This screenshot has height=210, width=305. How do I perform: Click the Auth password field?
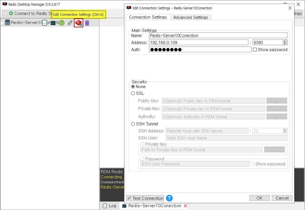pyautogui.click(x=200, y=50)
